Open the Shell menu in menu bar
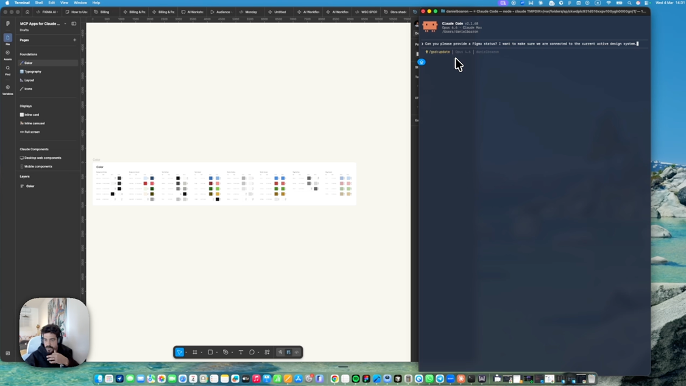686x386 pixels. pyautogui.click(x=39, y=2)
